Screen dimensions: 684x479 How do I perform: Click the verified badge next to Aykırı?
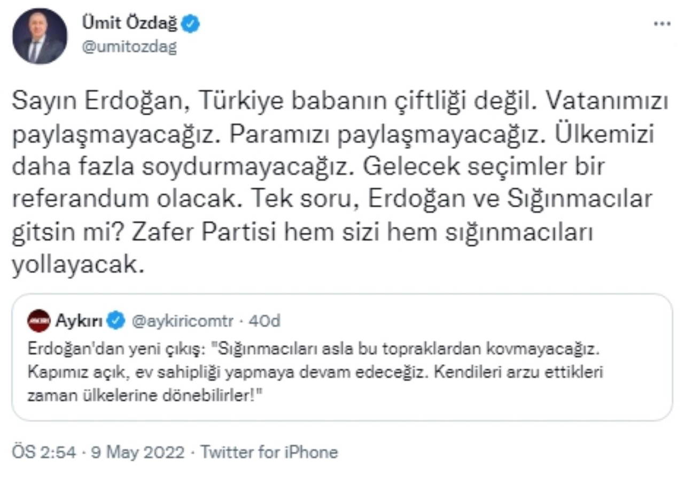pyautogui.click(x=116, y=320)
